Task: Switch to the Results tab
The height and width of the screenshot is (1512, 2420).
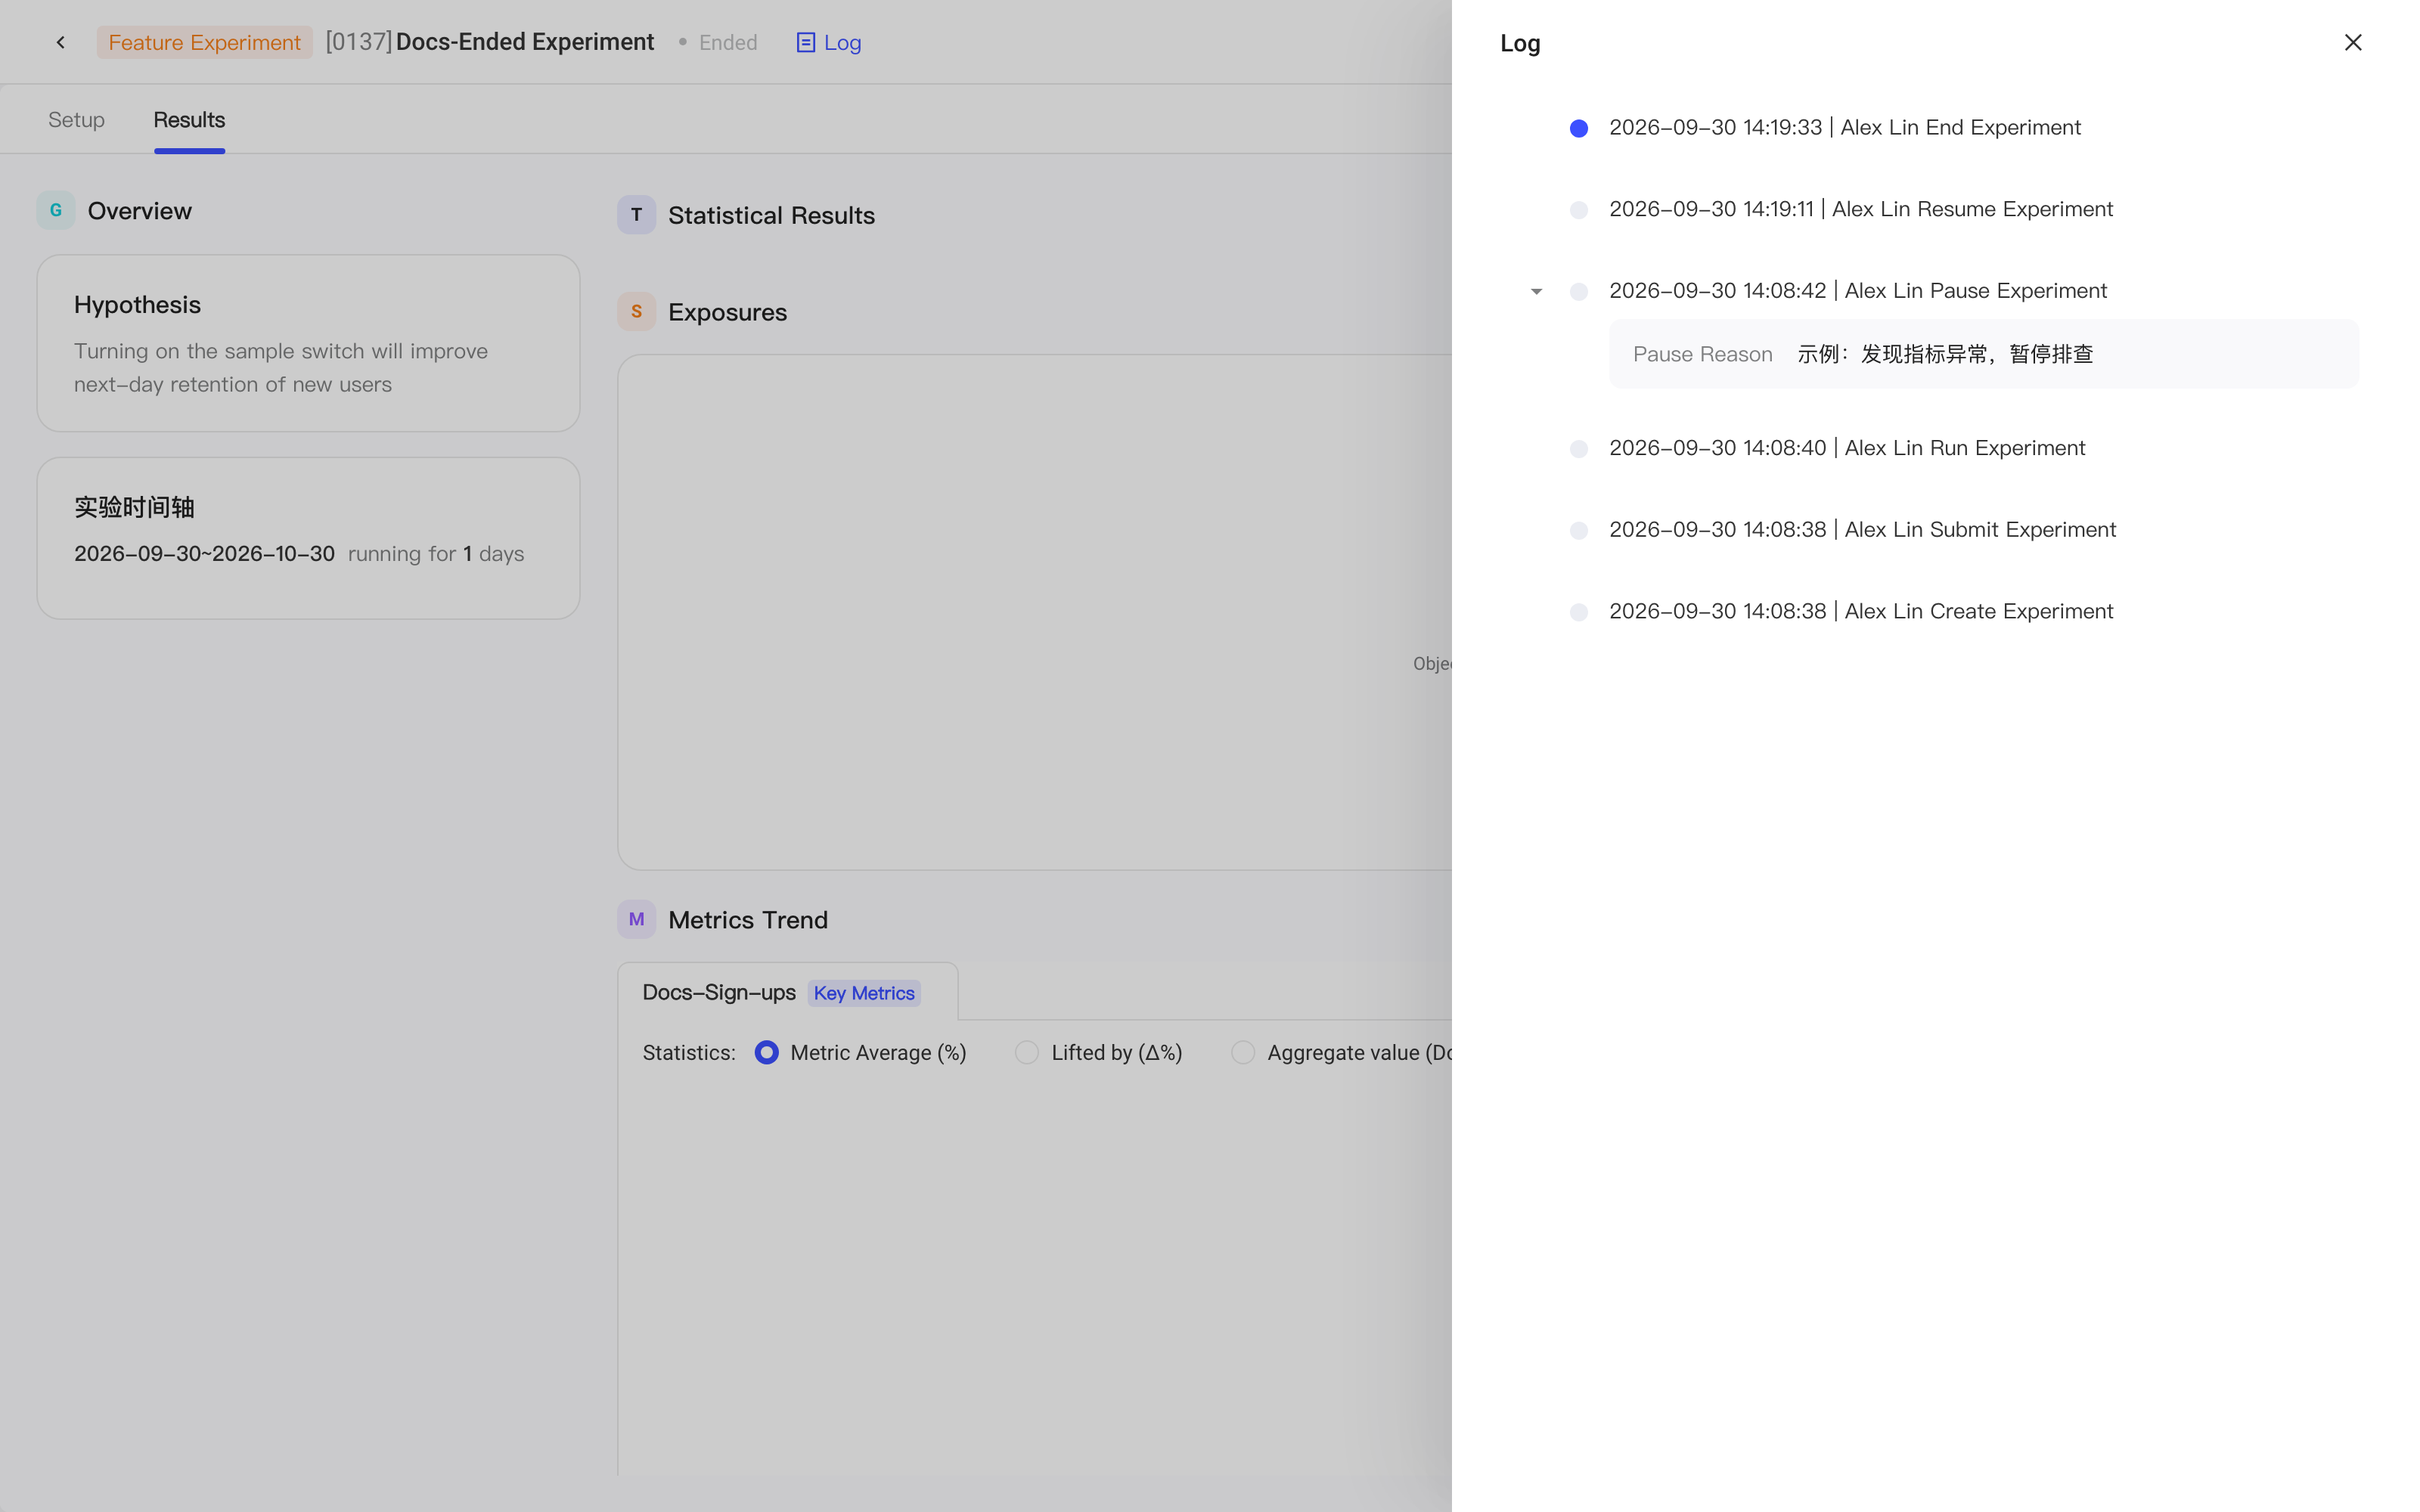Action: (x=189, y=120)
